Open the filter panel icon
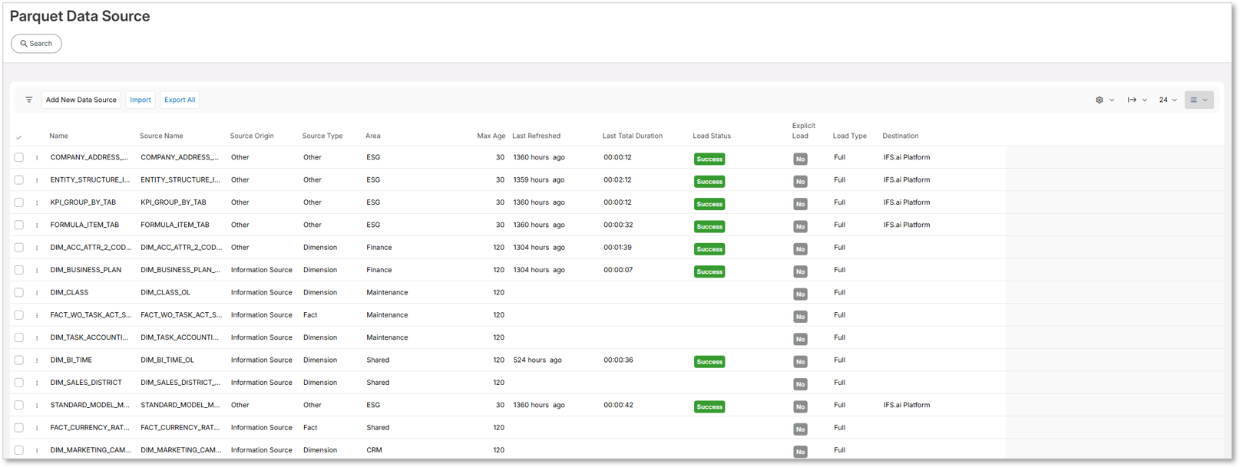Viewport: 1240px width, 467px height. (x=29, y=100)
